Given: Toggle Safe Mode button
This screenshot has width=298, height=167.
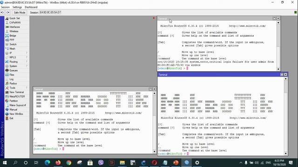Looking at the screenshot, I should (x=20, y=13).
